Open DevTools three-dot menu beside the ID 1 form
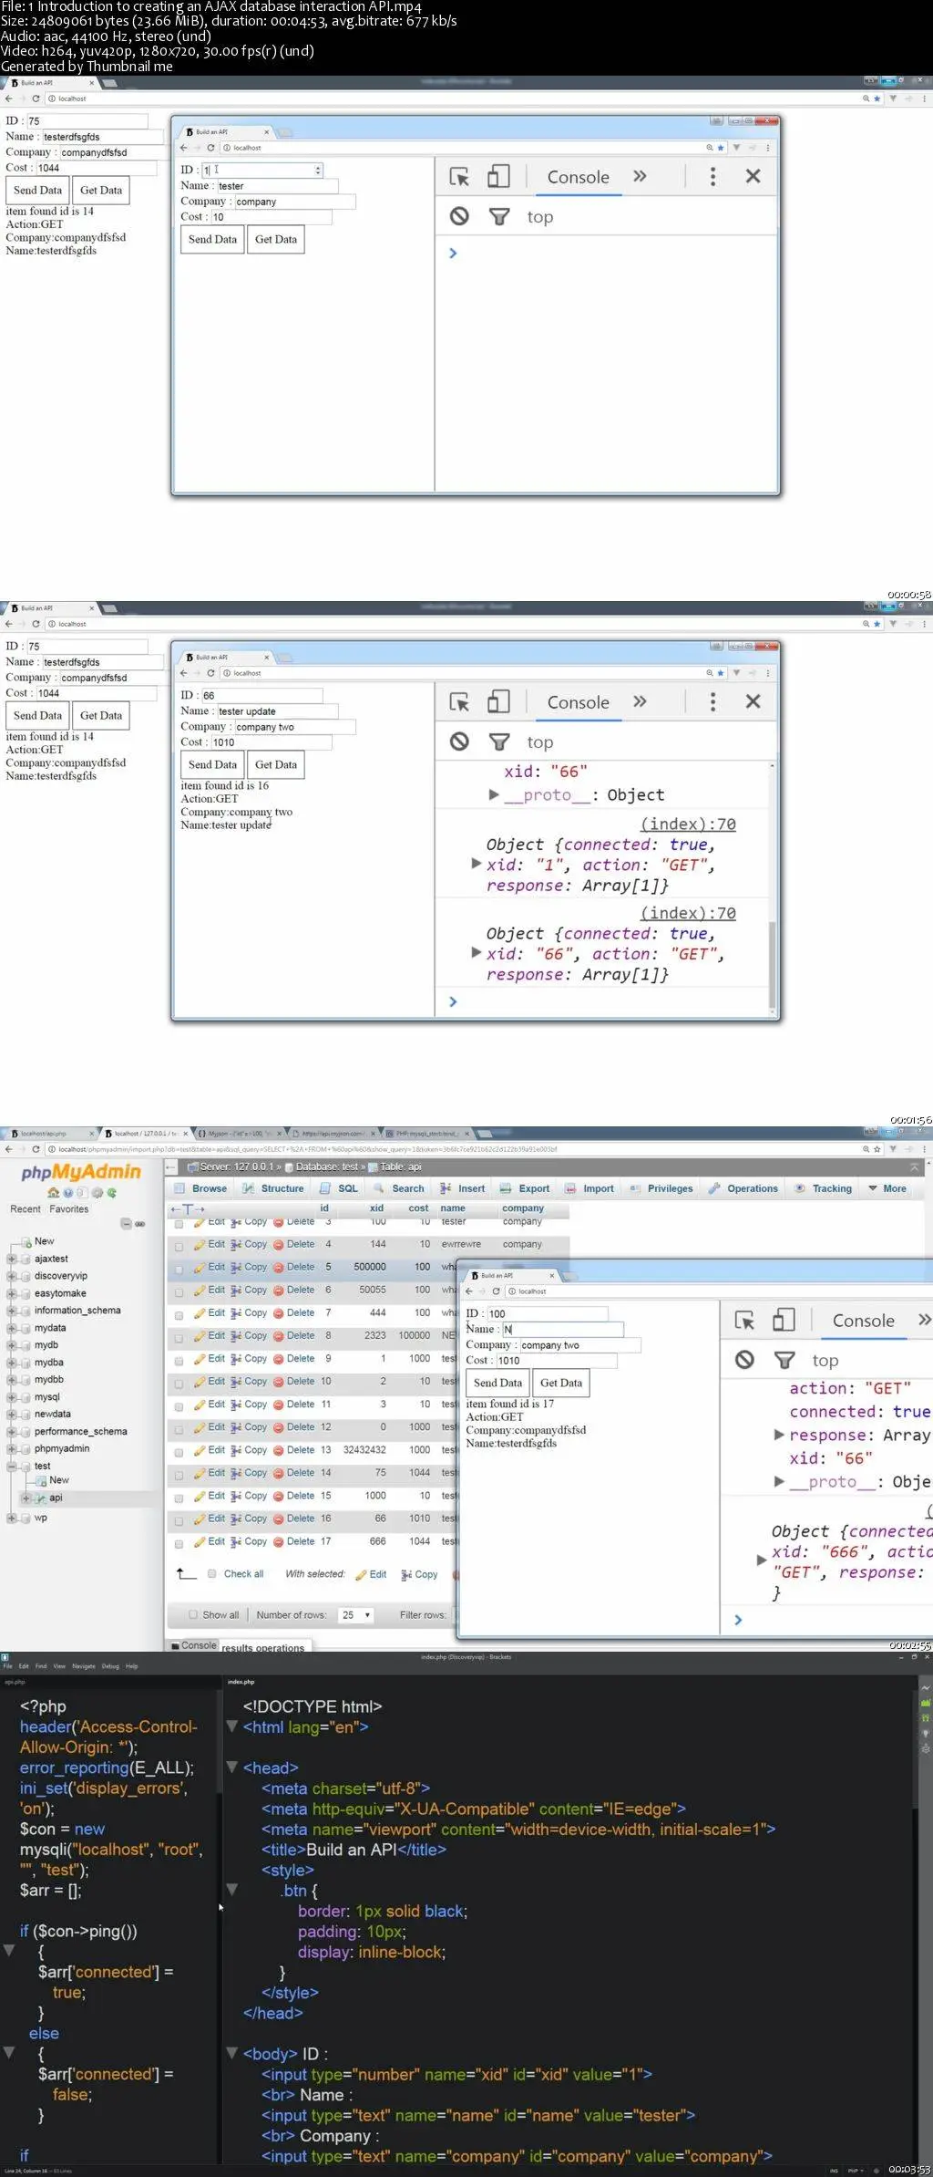 (713, 176)
